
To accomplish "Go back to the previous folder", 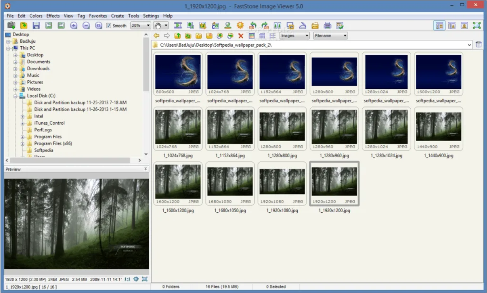I will click(x=156, y=36).
